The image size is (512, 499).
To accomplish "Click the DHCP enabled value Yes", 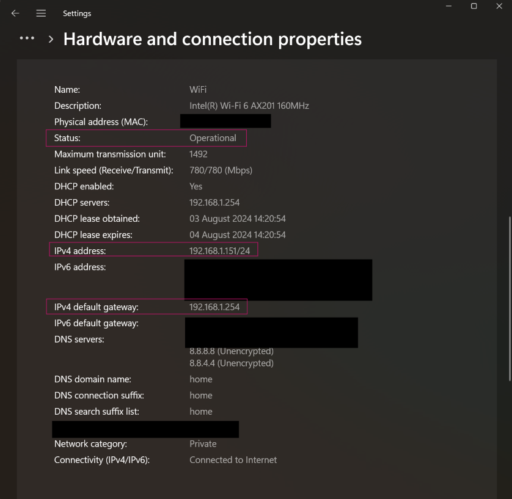I will (196, 186).
